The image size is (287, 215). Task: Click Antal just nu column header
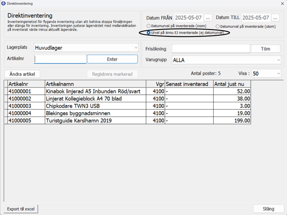[232, 84]
